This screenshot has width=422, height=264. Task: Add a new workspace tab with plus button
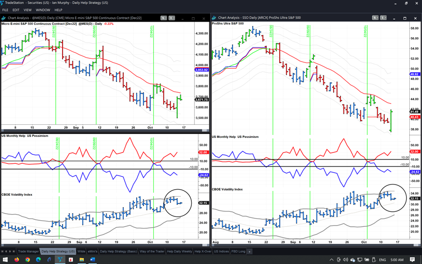coord(250,252)
